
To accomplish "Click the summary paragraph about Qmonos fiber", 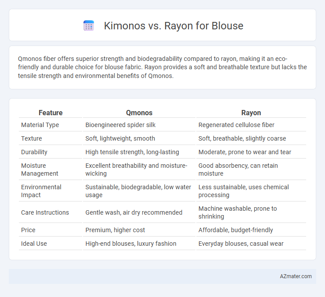I will click(162, 67).
